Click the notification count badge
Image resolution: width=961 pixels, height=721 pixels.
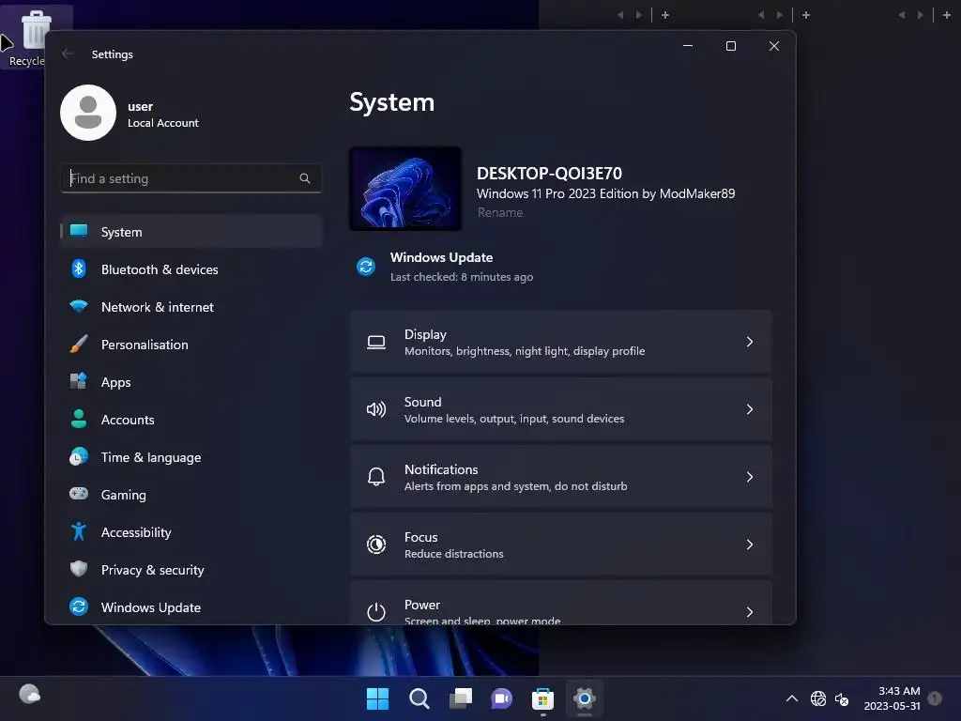pyautogui.click(x=935, y=698)
